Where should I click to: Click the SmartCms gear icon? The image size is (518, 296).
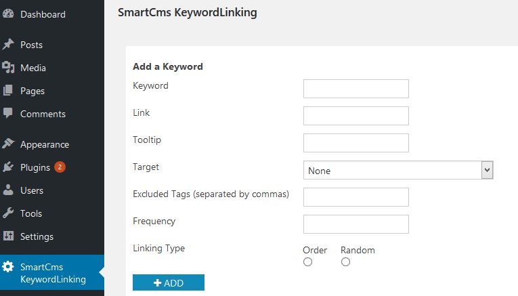[x=8, y=267]
